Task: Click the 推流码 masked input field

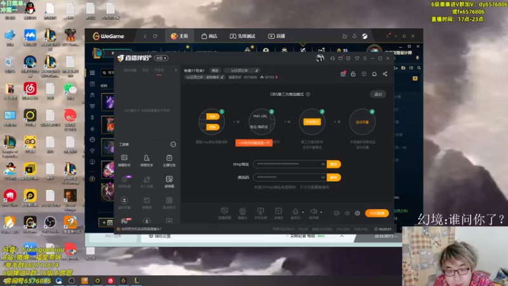Action: (290, 177)
